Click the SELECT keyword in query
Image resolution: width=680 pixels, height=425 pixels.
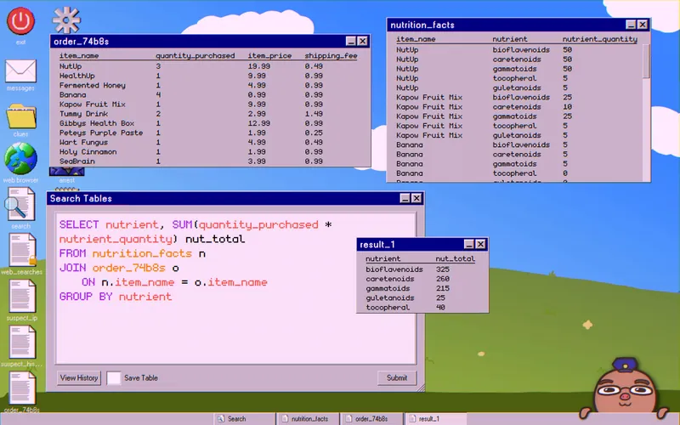(79, 224)
